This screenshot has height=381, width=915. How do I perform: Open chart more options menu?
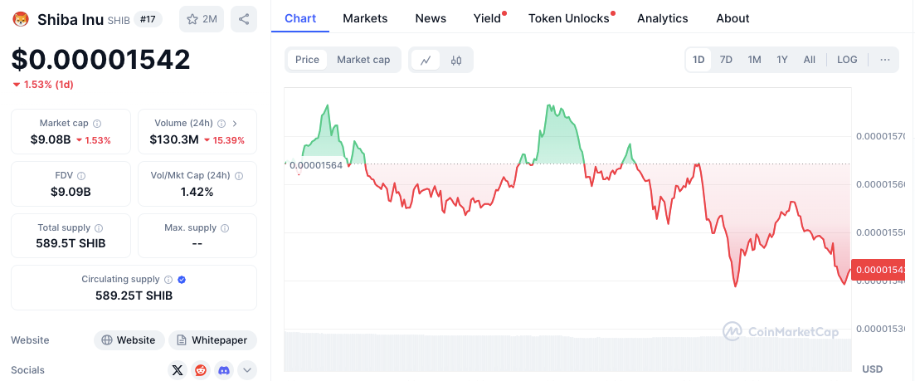[x=885, y=60]
